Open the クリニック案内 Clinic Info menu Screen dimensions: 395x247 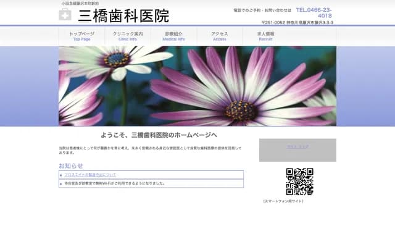(128, 36)
